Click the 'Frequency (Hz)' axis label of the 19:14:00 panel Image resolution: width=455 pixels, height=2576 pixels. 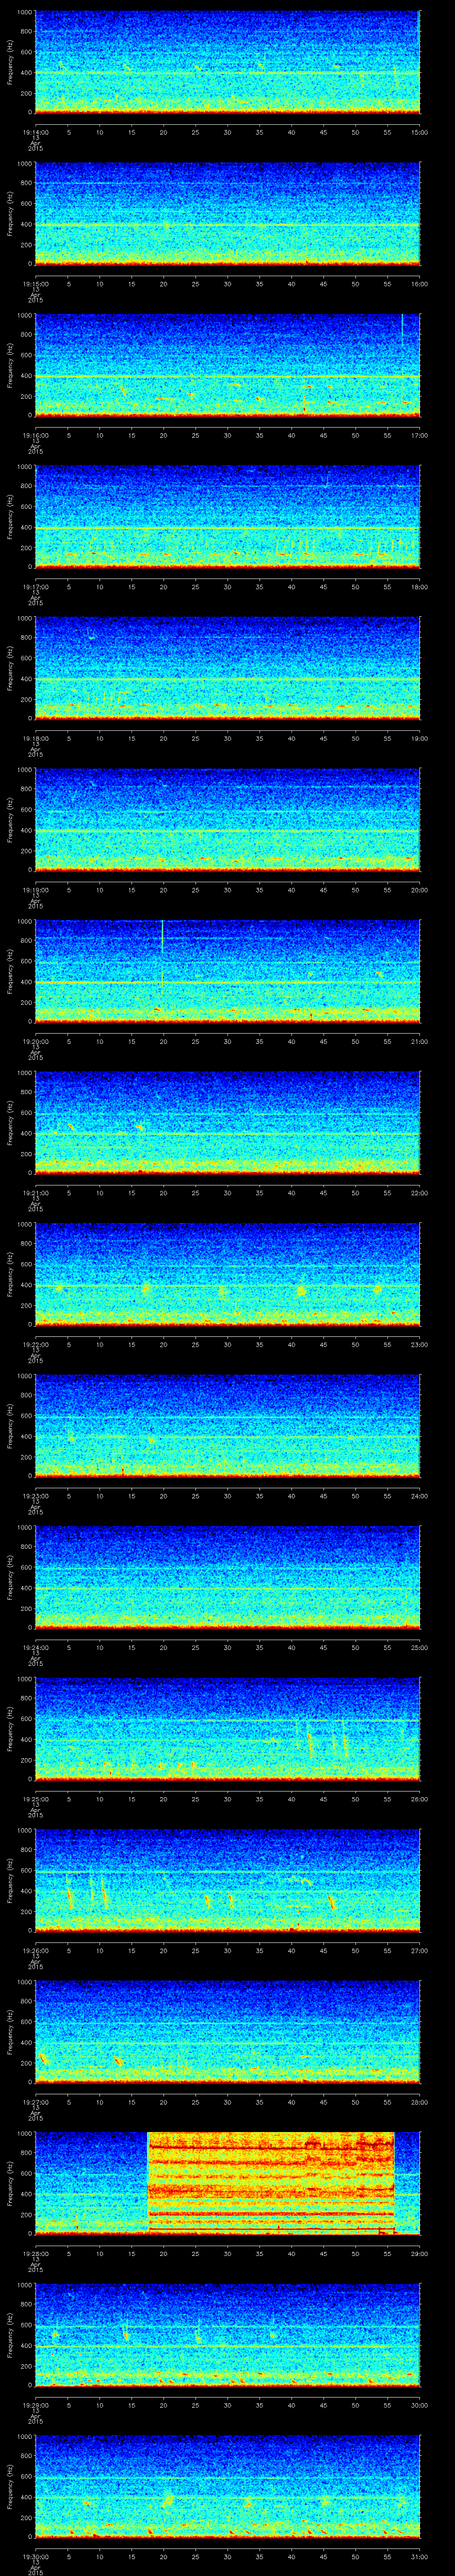(x=10, y=62)
